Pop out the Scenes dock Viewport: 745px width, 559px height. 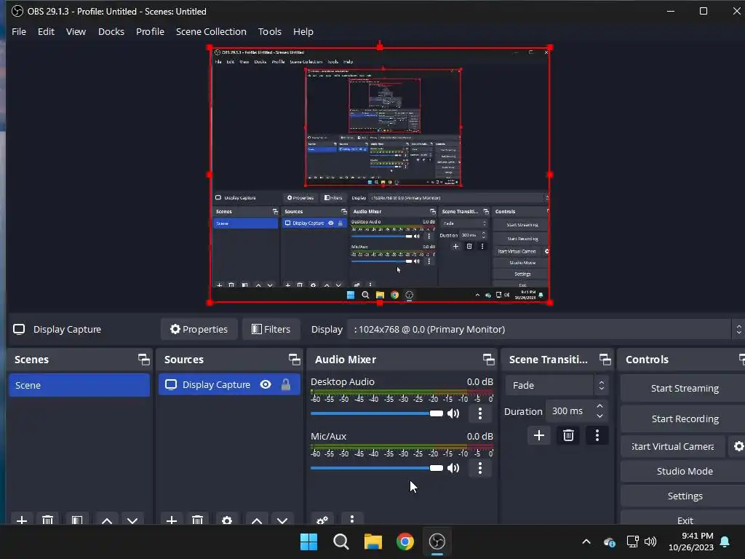pos(143,360)
